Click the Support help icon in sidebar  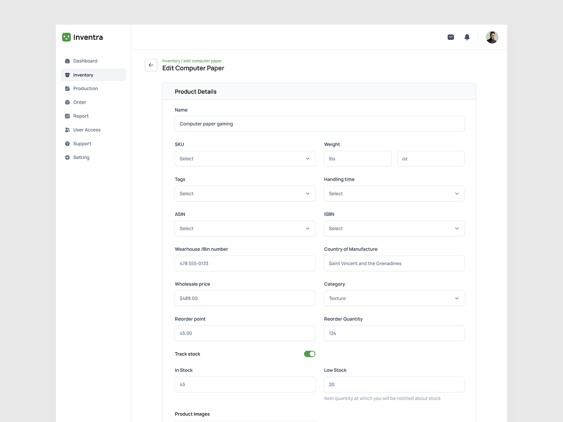pyautogui.click(x=68, y=144)
